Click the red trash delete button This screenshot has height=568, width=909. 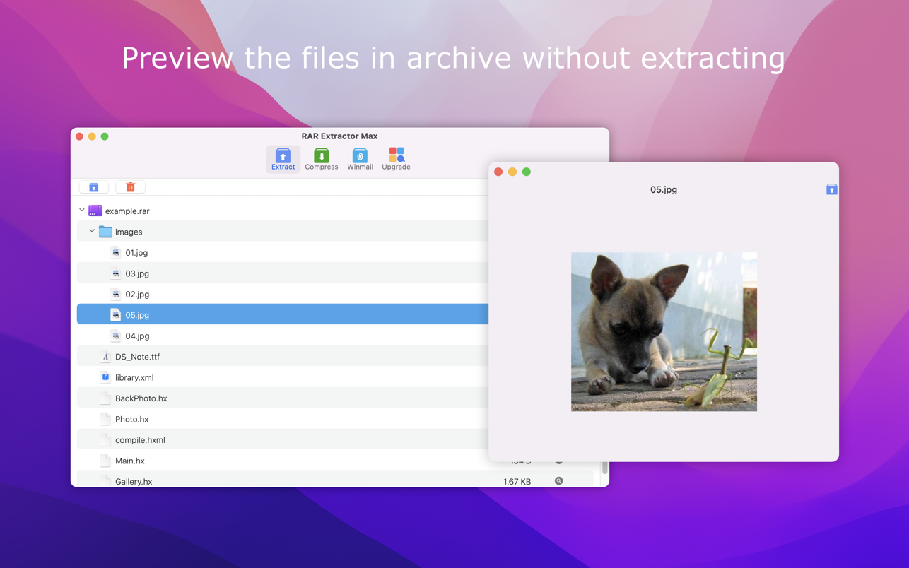pyautogui.click(x=130, y=187)
